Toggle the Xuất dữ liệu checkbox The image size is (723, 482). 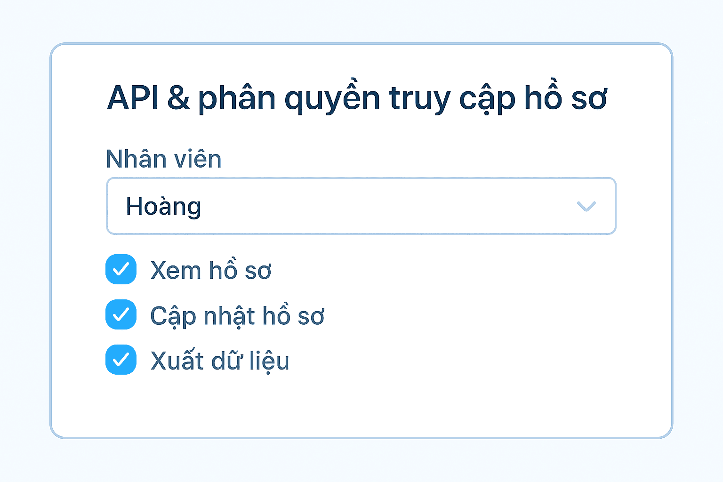pos(121,360)
